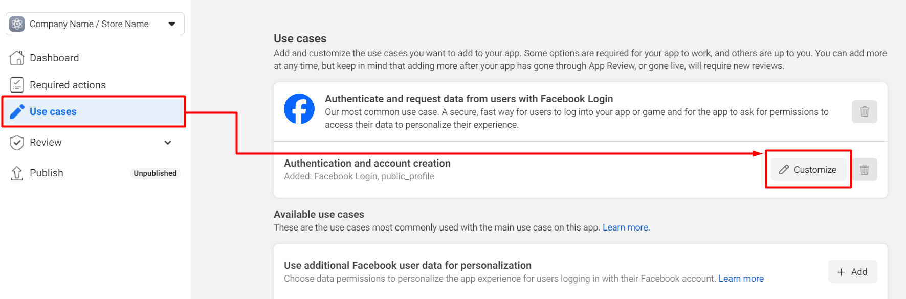This screenshot has width=906, height=299.
Task: Click the shield icon beside Review
Action: pos(17,142)
